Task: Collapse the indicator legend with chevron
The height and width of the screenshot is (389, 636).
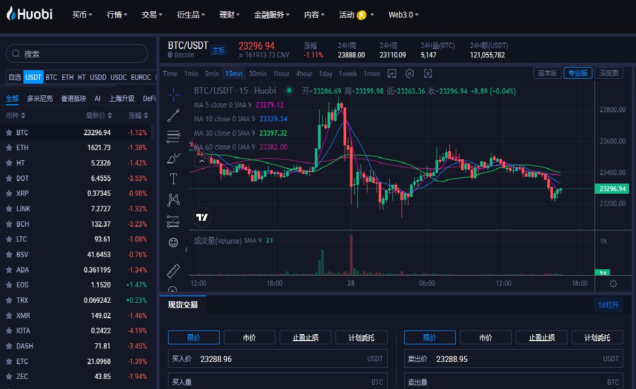Action: pyautogui.click(x=202, y=160)
